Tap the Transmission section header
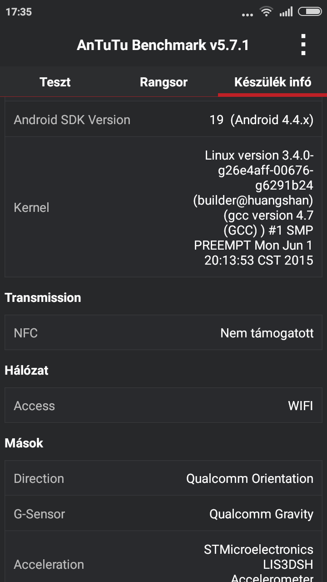The width and height of the screenshot is (327, 582). pyautogui.click(x=43, y=297)
